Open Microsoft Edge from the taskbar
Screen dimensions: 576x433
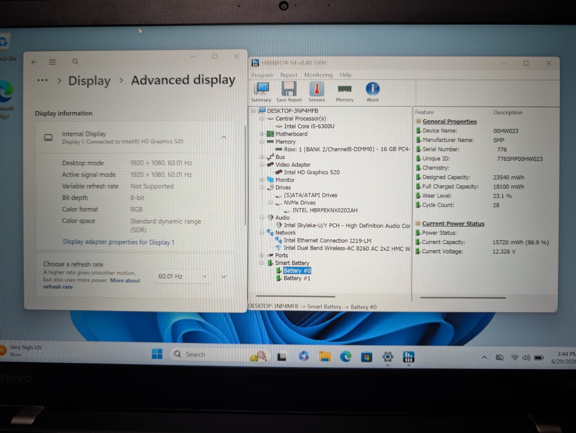(x=346, y=356)
